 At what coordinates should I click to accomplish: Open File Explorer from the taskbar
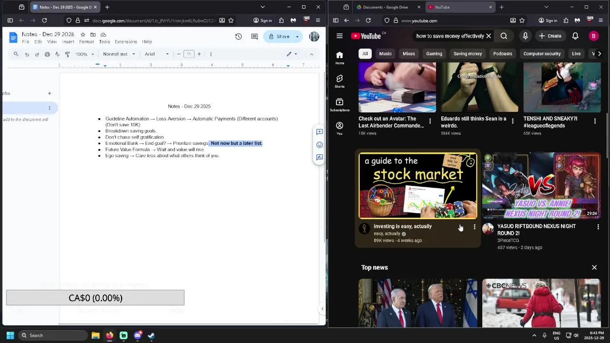[95, 335]
